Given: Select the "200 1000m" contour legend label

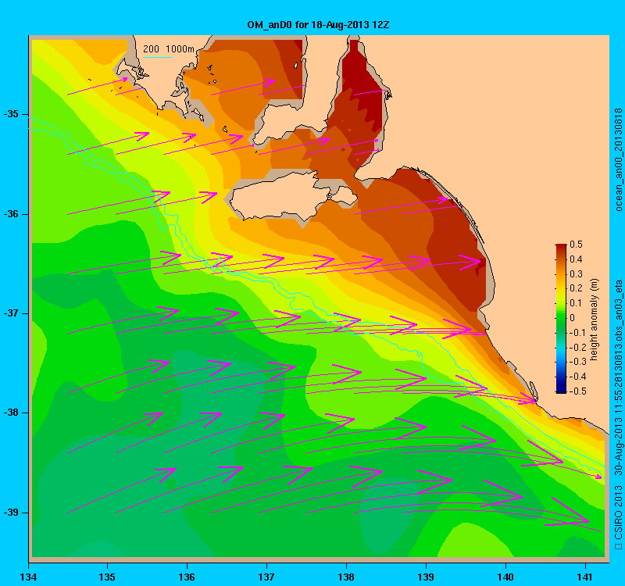Looking at the screenshot, I should point(169,48).
